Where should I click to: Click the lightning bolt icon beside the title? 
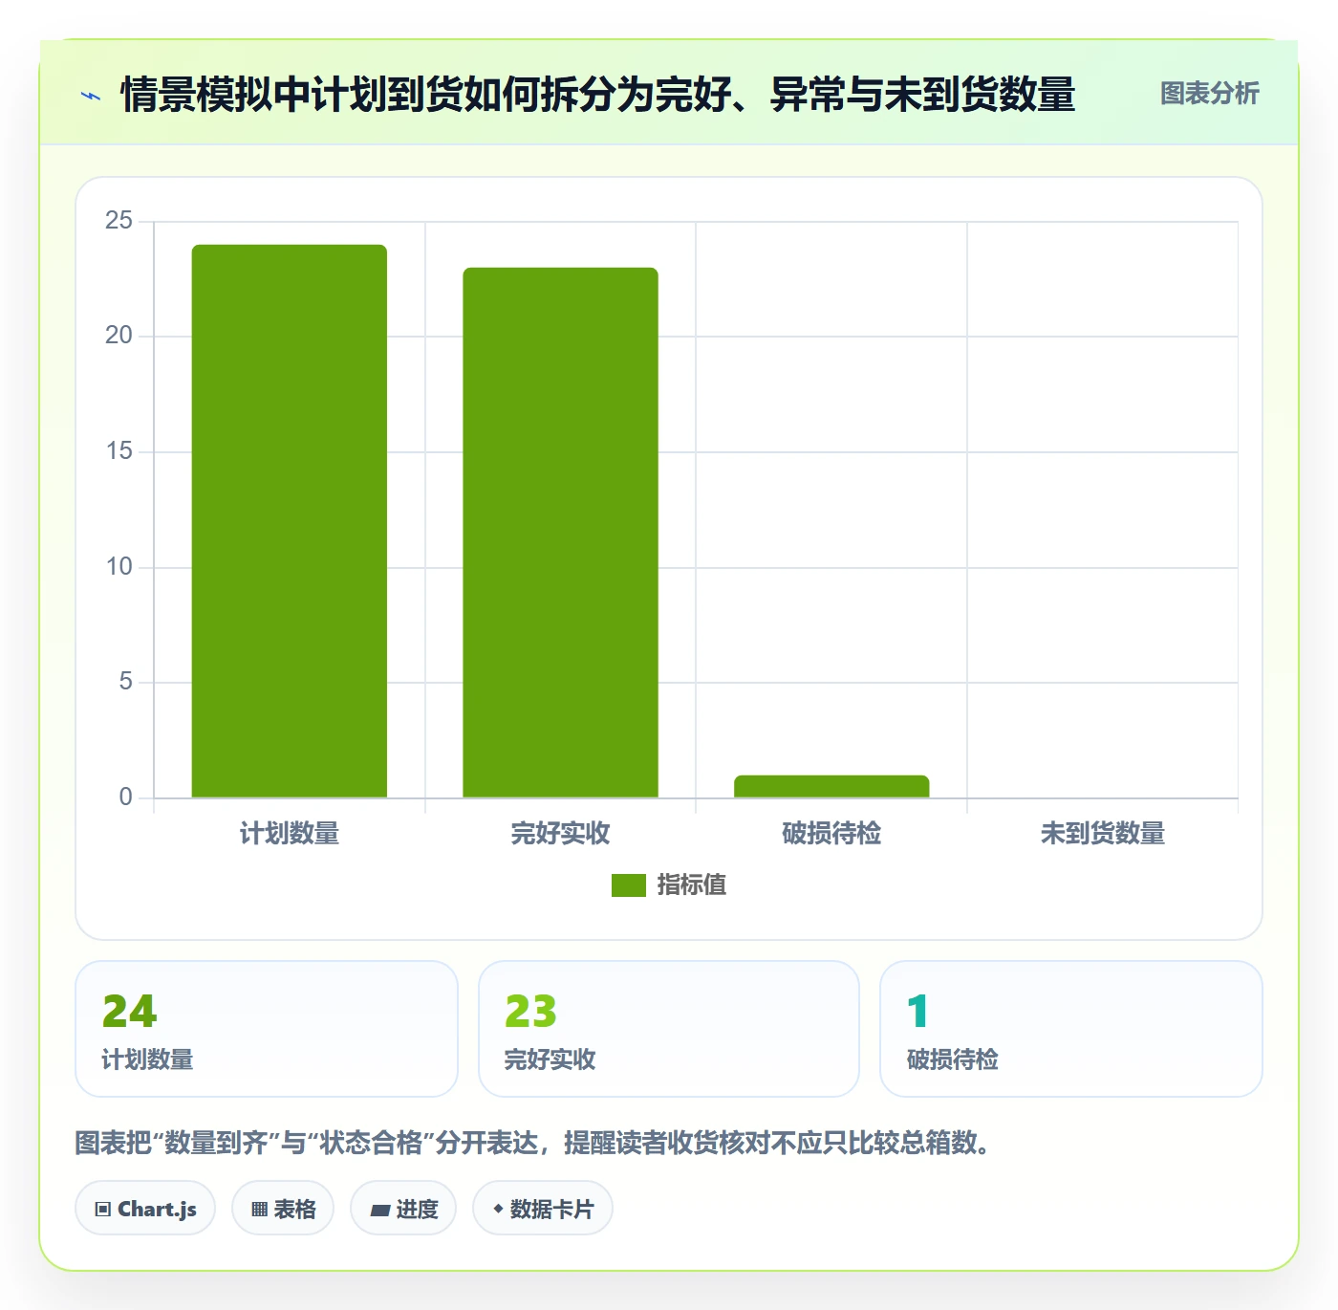coord(91,96)
